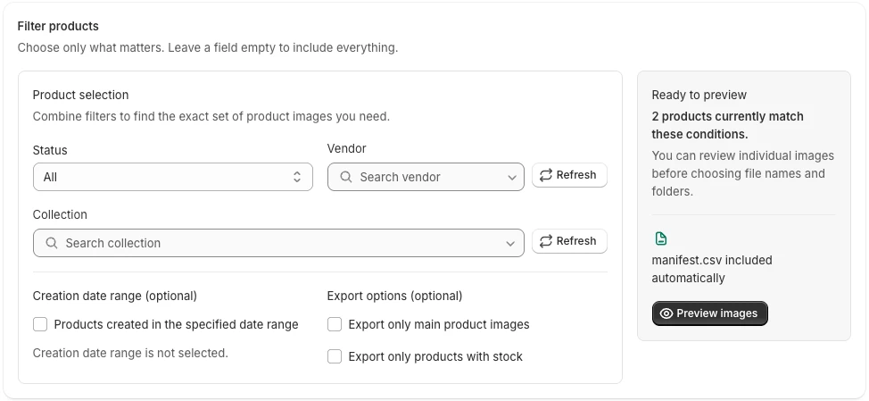
Task: Click 'Creation date range (optional)' label
Action: click(115, 296)
